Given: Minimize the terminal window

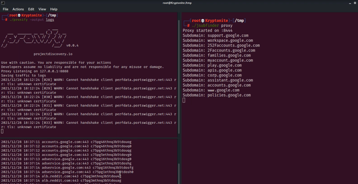Looking at the screenshot, I should 350,3.
